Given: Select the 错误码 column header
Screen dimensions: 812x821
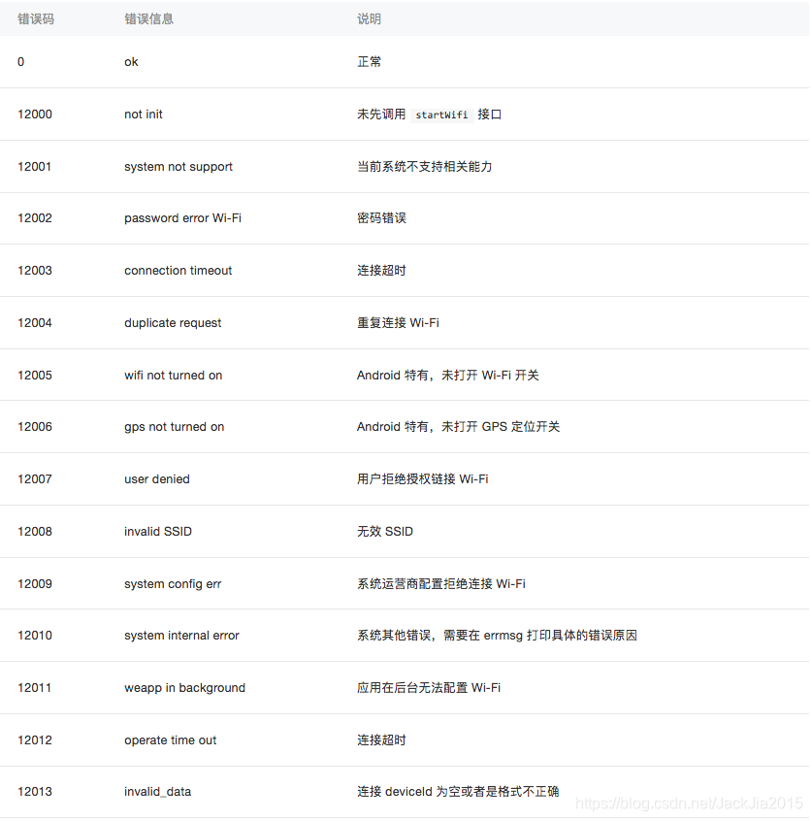Looking at the screenshot, I should pyautogui.click(x=36, y=18).
